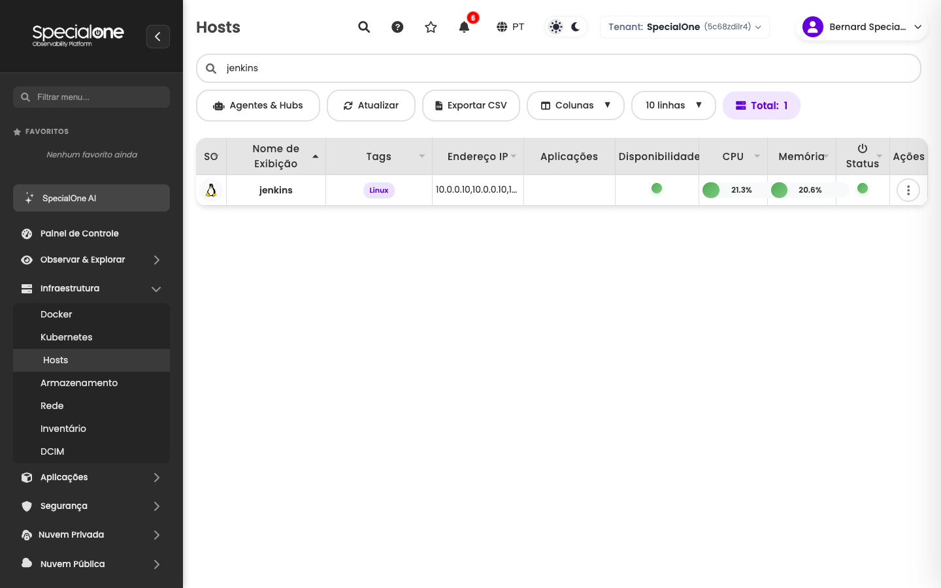
Task: Expand the Segurança section chevron
Action: coord(157,506)
